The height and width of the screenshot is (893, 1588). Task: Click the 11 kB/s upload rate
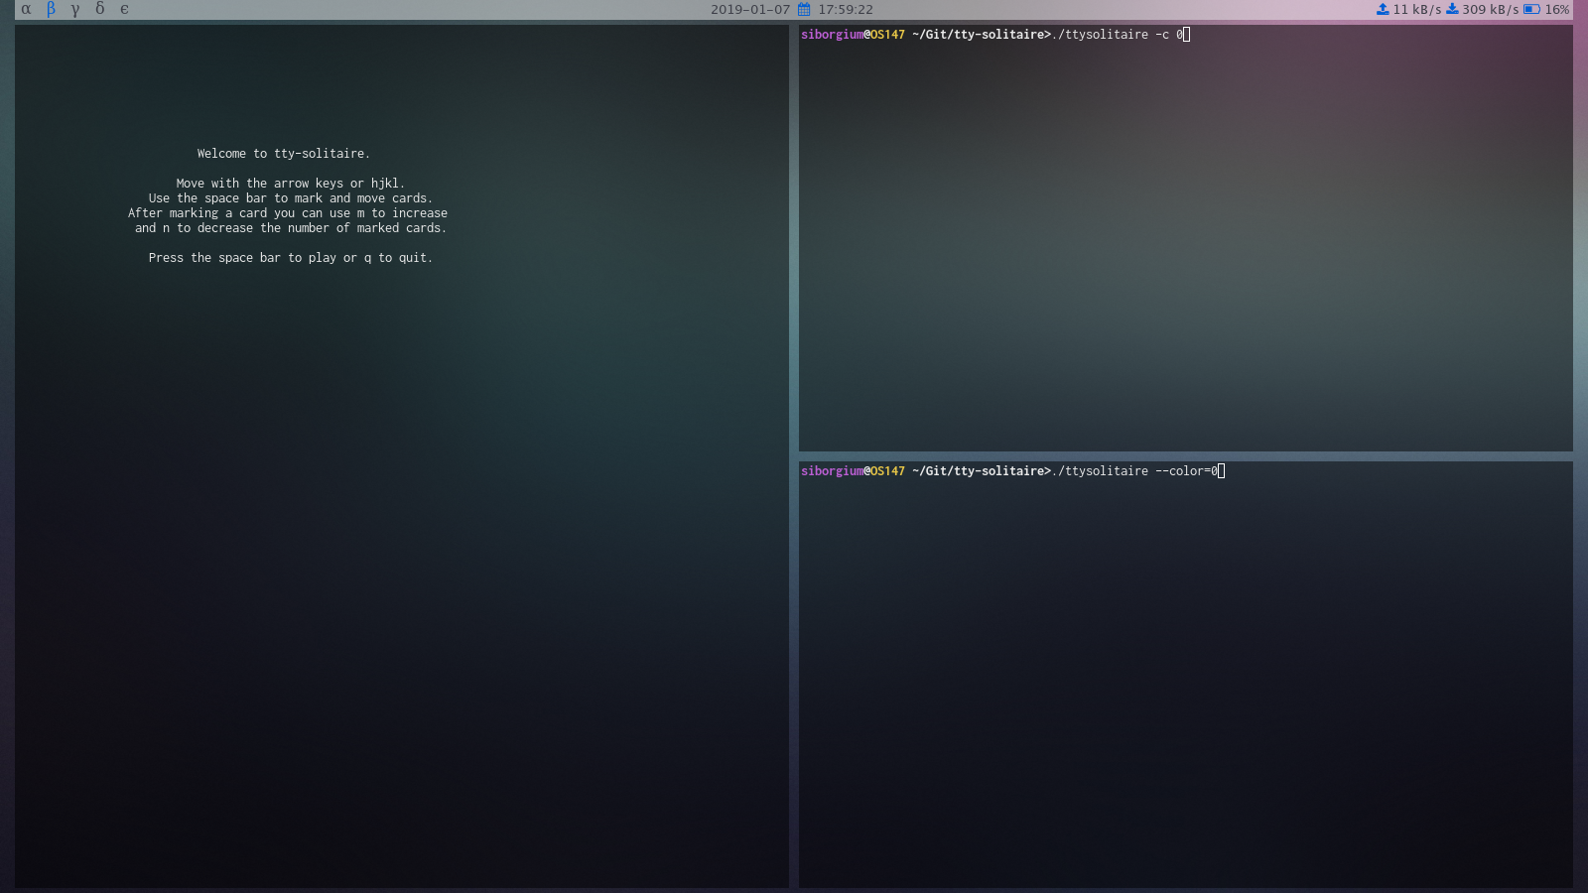click(x=1417, y=10)
